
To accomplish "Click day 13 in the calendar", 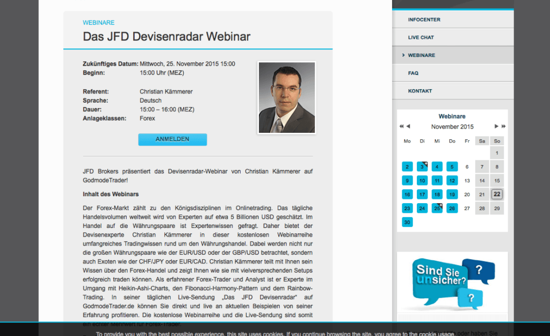I will click(467, 181).
